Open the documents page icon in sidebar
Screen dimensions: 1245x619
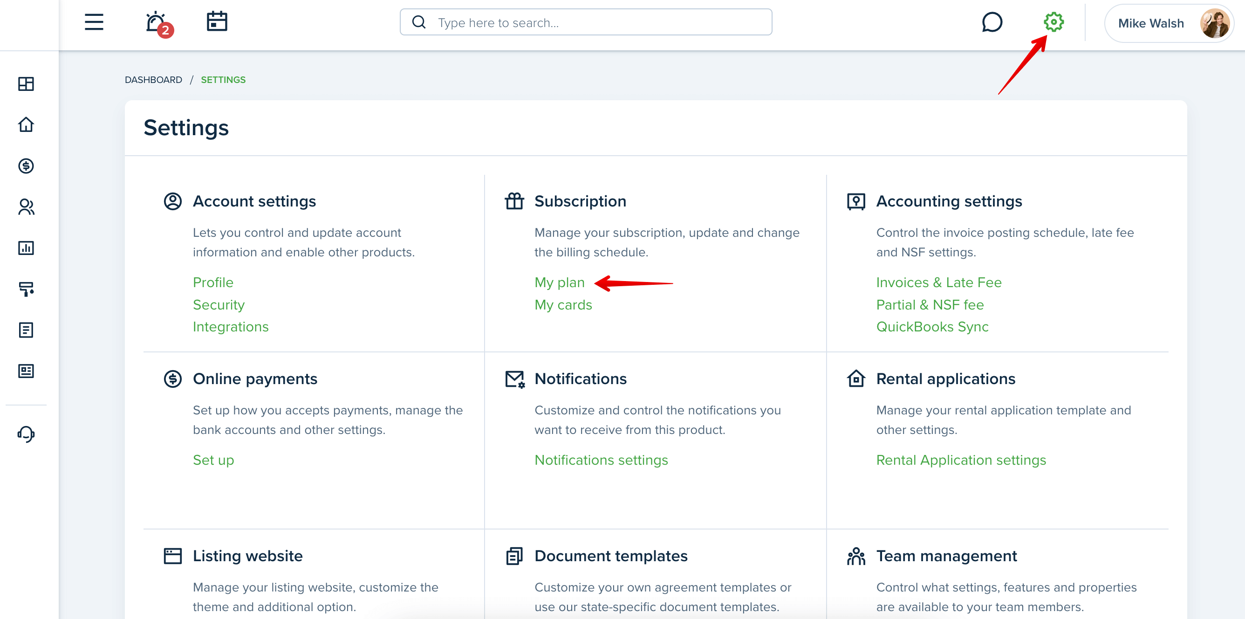(x=26, y=330)
